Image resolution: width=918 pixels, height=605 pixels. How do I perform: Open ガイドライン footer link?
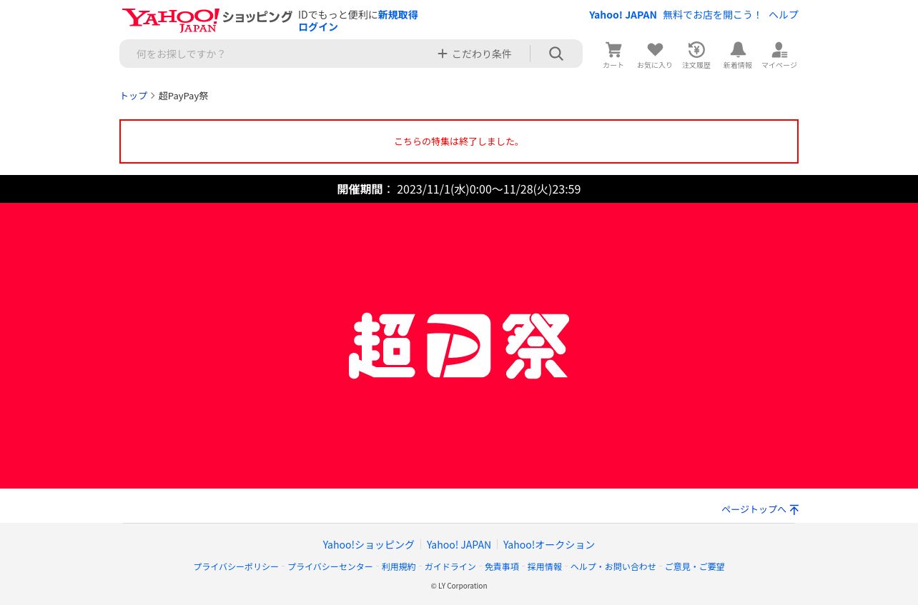450,566
